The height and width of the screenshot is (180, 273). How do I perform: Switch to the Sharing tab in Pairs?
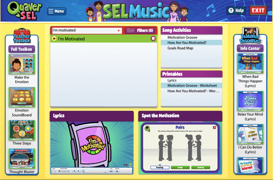tap(200, 167)
